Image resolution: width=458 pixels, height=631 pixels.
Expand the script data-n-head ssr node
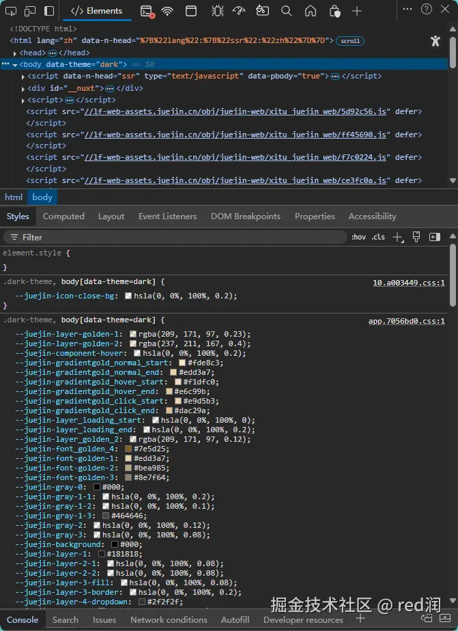click(x=23, y=76)
